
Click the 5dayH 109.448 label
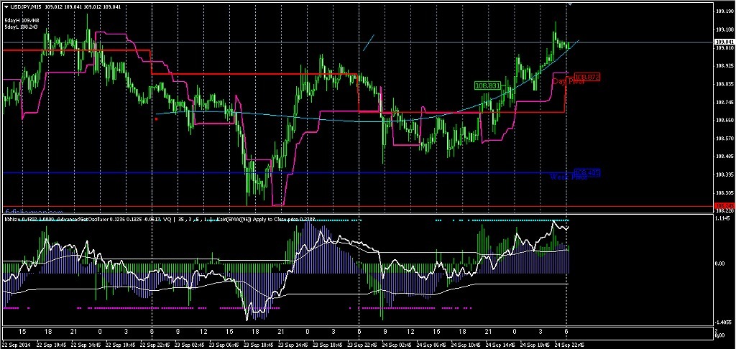(22, 21)
